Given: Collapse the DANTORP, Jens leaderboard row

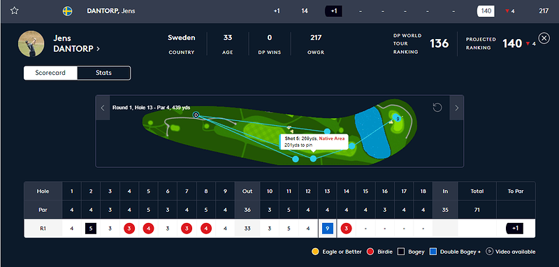Looking at the screenshot, I should coord(279,11).
